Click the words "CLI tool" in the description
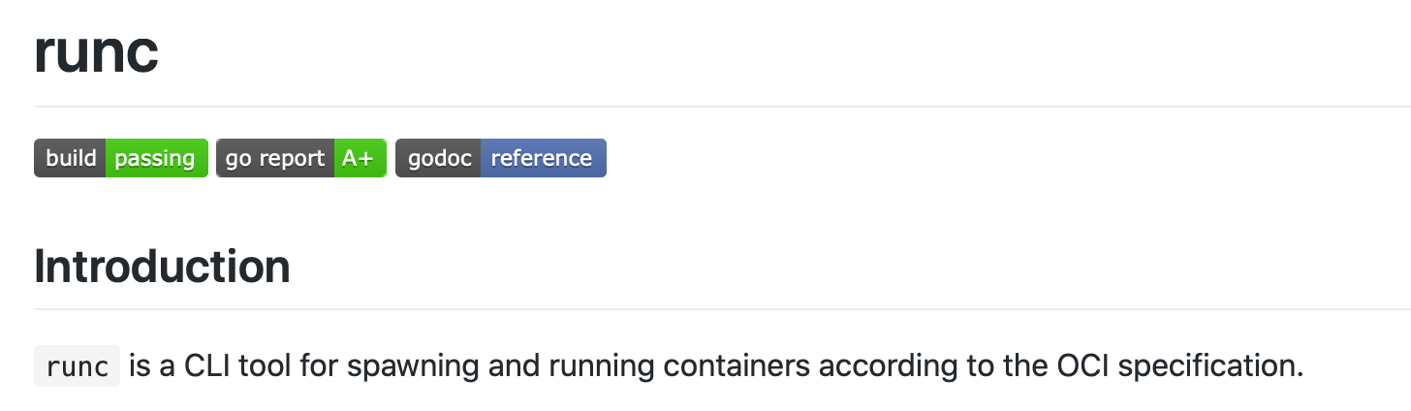Viewport: 1411px width, 411px height. click(228, 366)
